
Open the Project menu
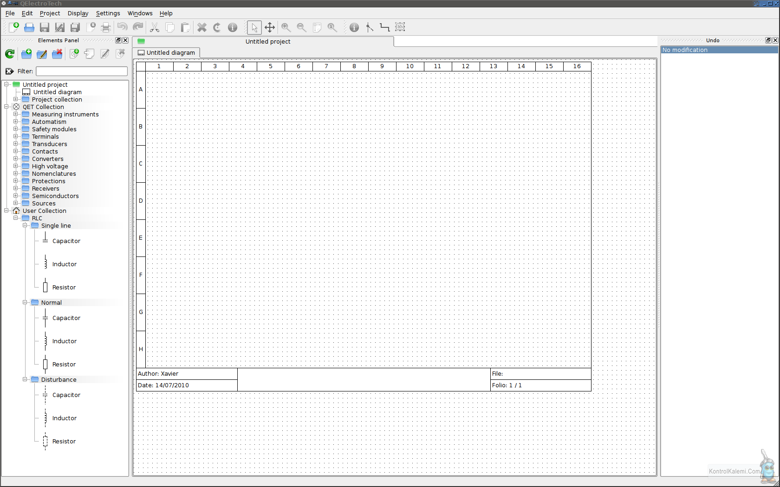click(50, 13)
